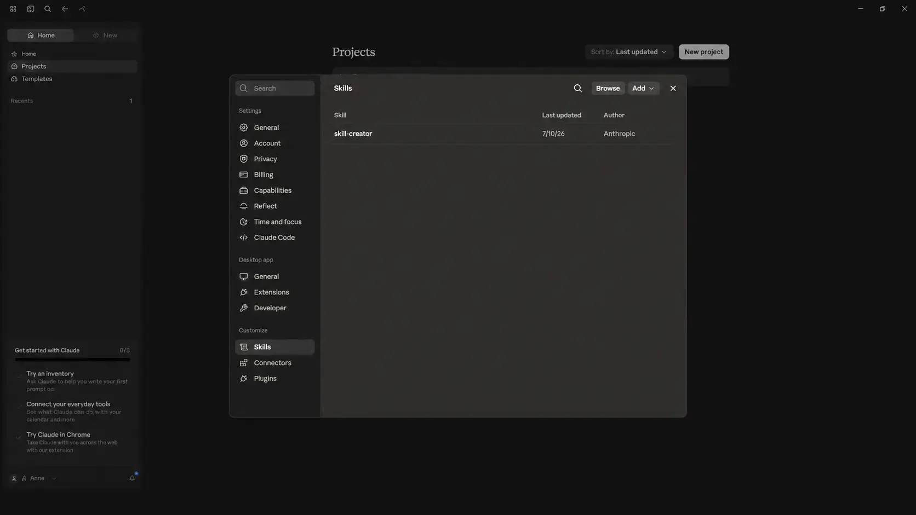The width and height of the screenshot is (916, 515).
Task: Click the 7/10/26 date cell
Action: coord(553,134)
